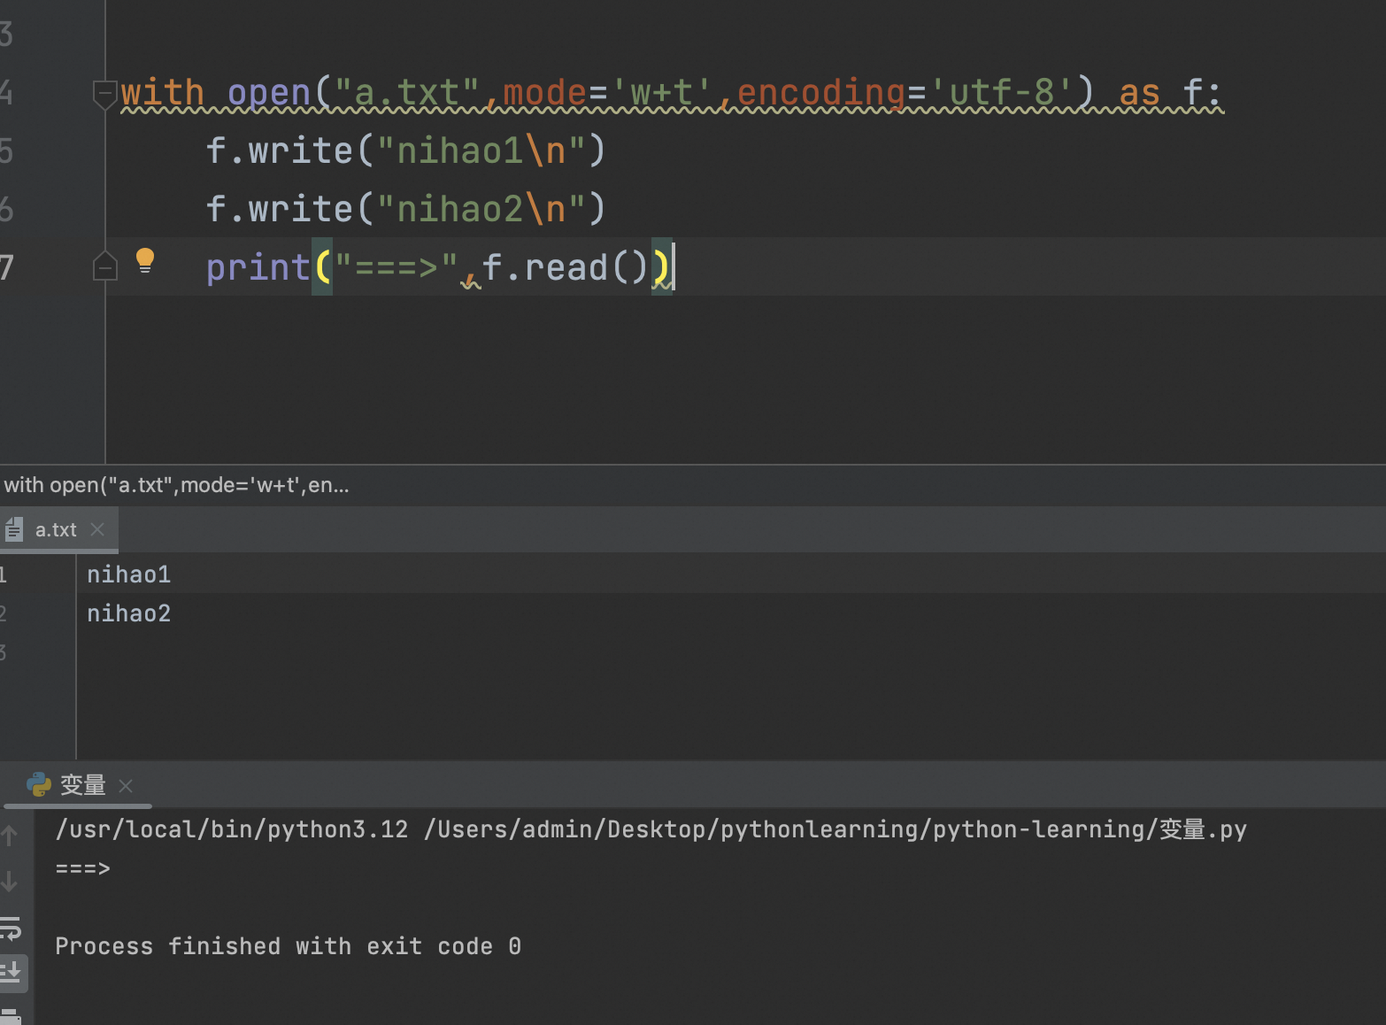Click the print("===>",f.read()) code line
The width and height of the screenshot is (1386, 1025).
[440, 266]
